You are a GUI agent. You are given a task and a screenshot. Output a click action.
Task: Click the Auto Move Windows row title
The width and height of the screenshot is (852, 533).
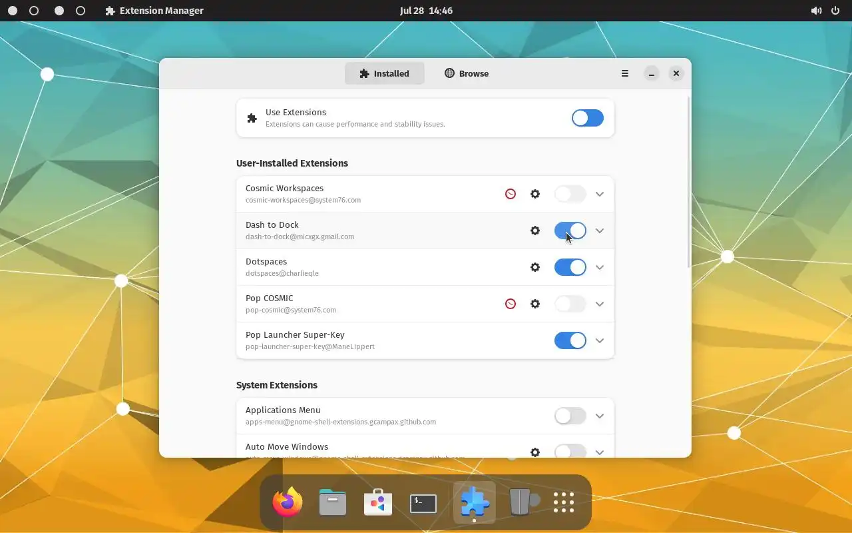click(x=287, y=447)
